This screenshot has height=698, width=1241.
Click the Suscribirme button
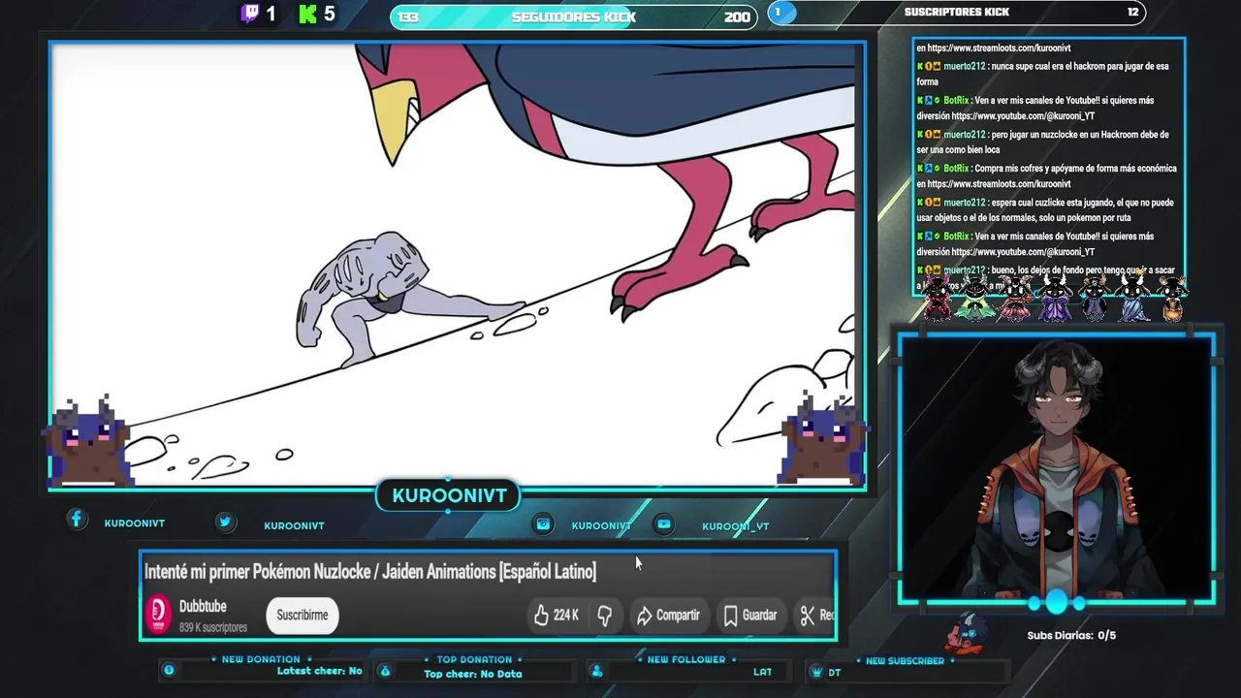(x=302, y=615)
